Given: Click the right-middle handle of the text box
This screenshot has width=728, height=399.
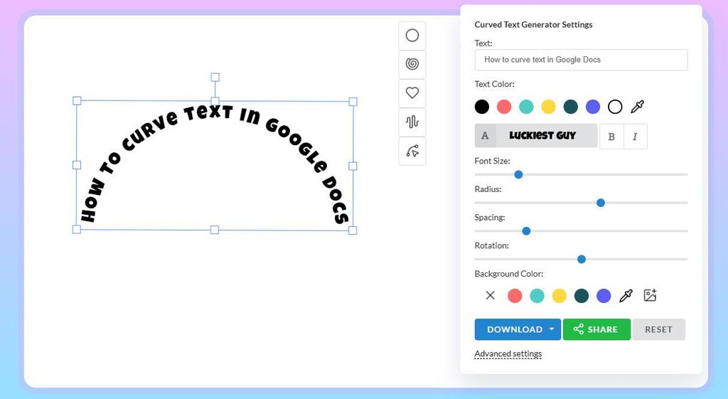Looking at the screenshot, I should pyautogui.click(x=353, y=166).
